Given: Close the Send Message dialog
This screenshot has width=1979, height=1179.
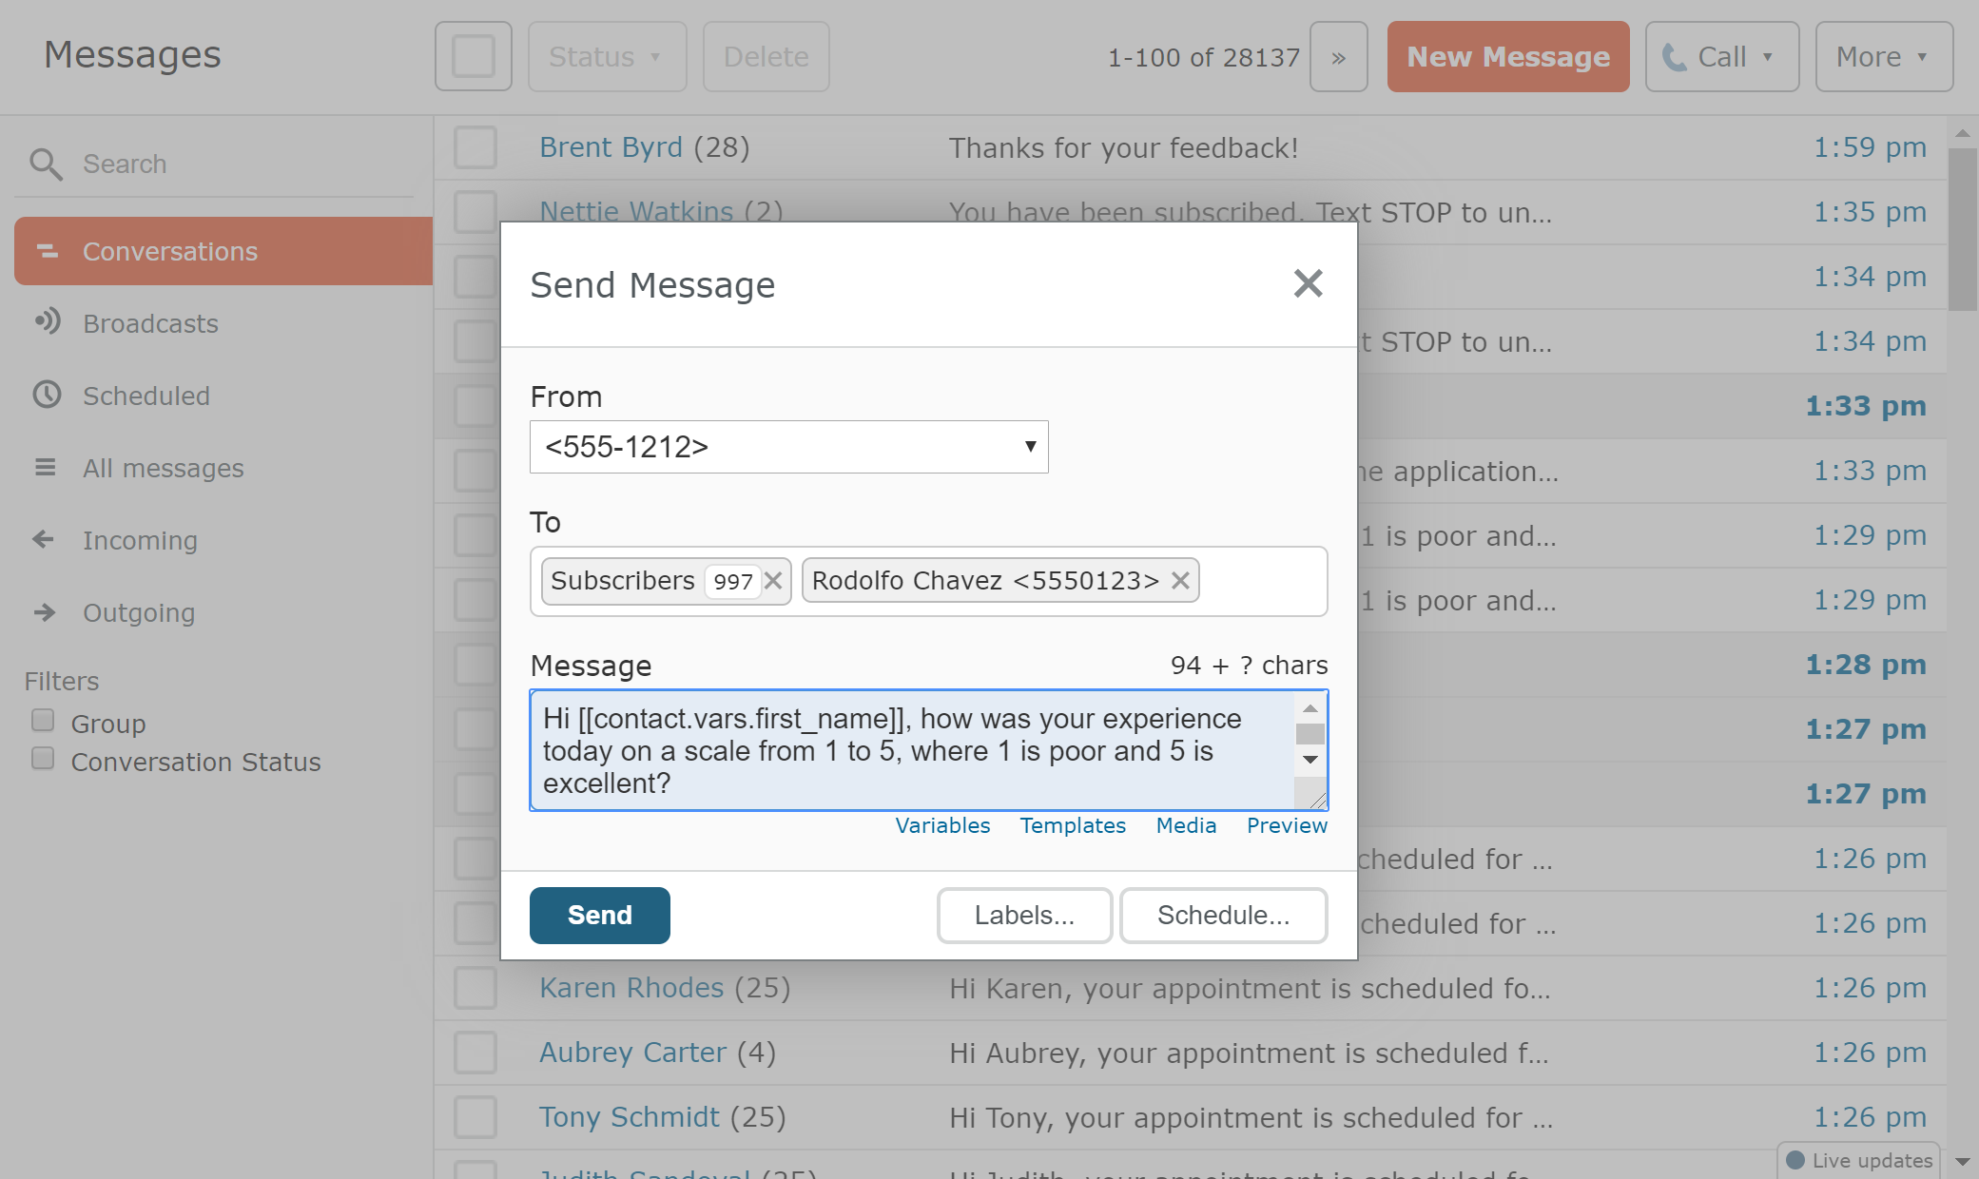Looking at the screenshot, I should [1308, 283].
